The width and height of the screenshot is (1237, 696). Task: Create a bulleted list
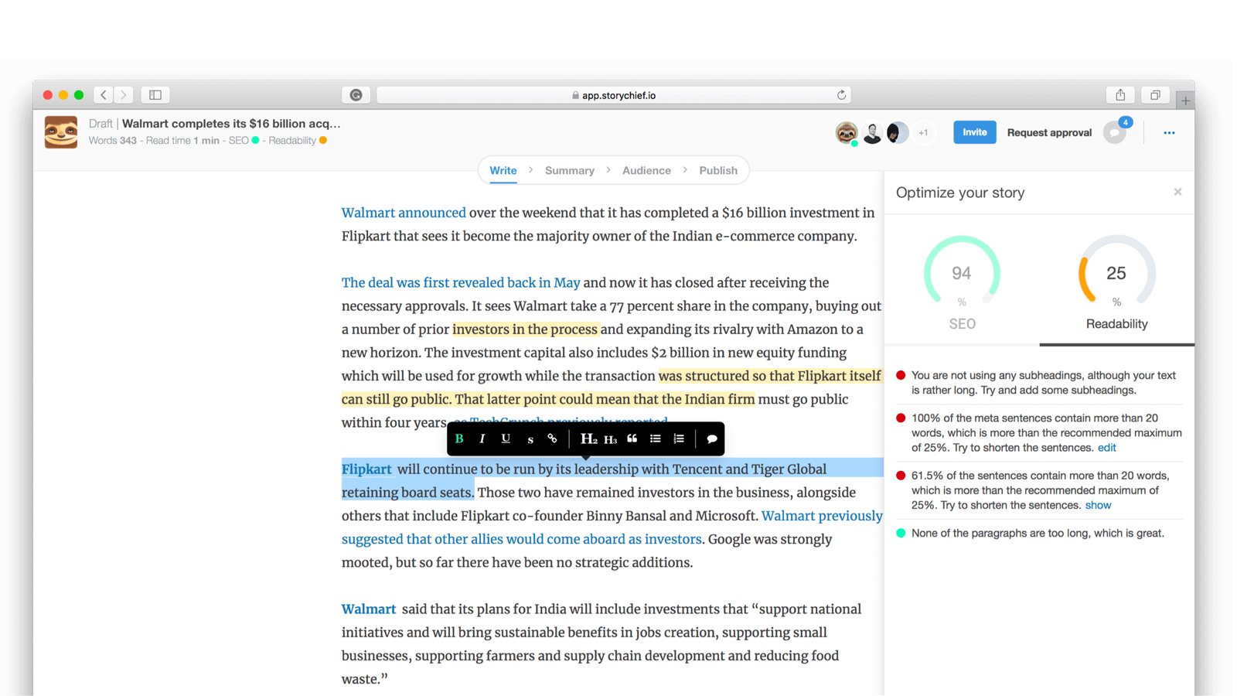656,438
